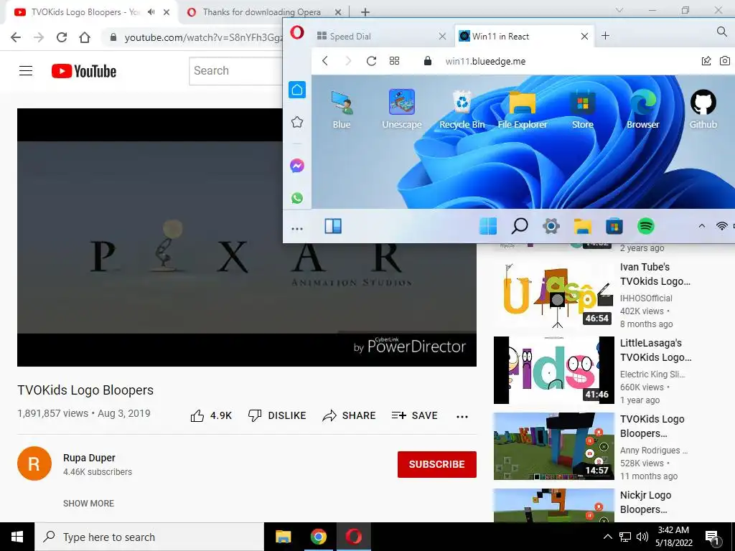Open Opera sidebar bookmarks star icon
The height and width of the screenshot is (551, 735).
(x=297, y=122)
